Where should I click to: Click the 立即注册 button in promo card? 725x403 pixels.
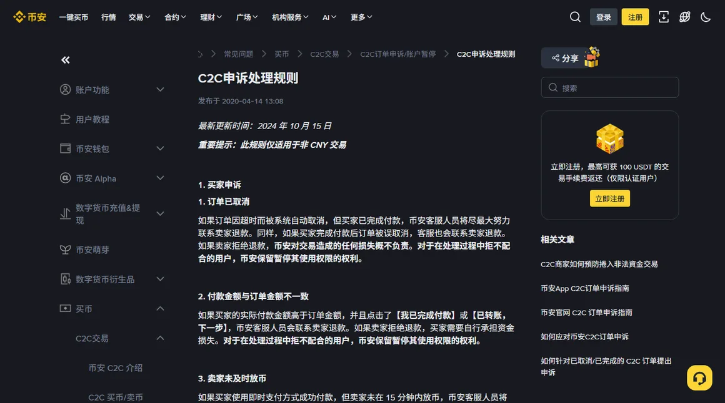pyautogui.click(x=610, y=198)
